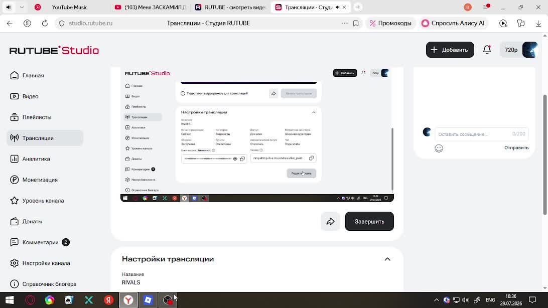Viewport: 548px width, 308px height.
Task: Open the channel avatar menu
Action: pos(530,50)
